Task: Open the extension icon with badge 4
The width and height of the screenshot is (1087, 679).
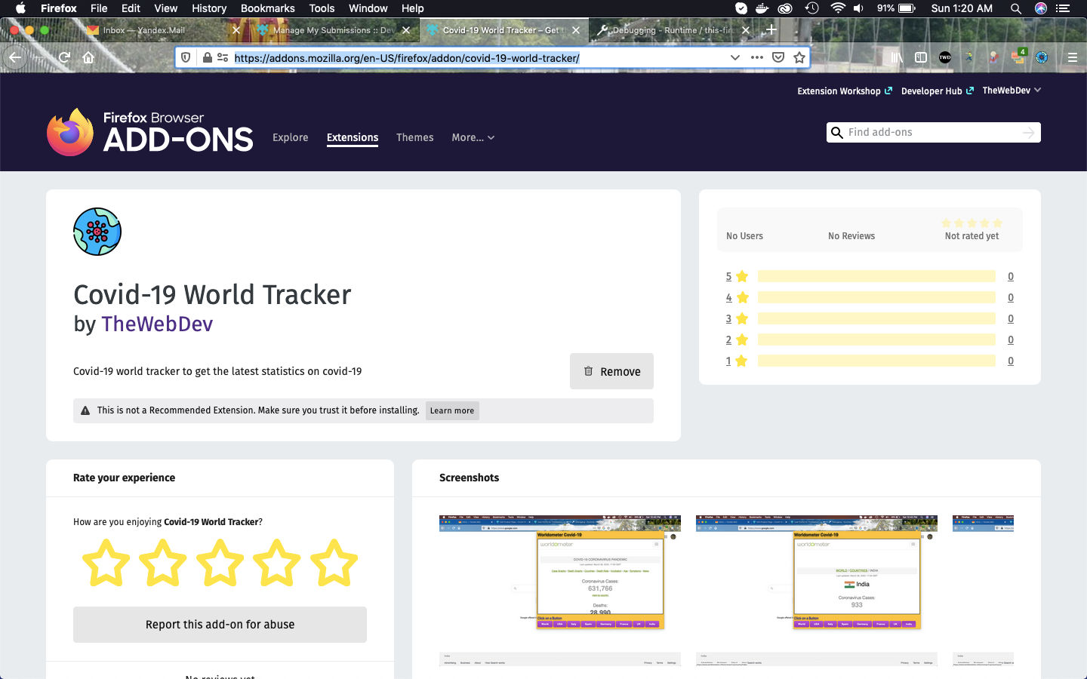Action: (1018, 57)
